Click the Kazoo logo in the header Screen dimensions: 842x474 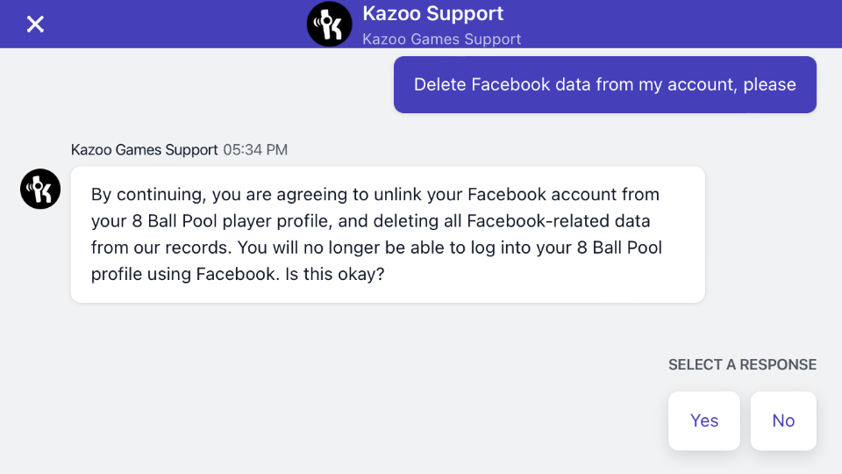tap(329, 24)
